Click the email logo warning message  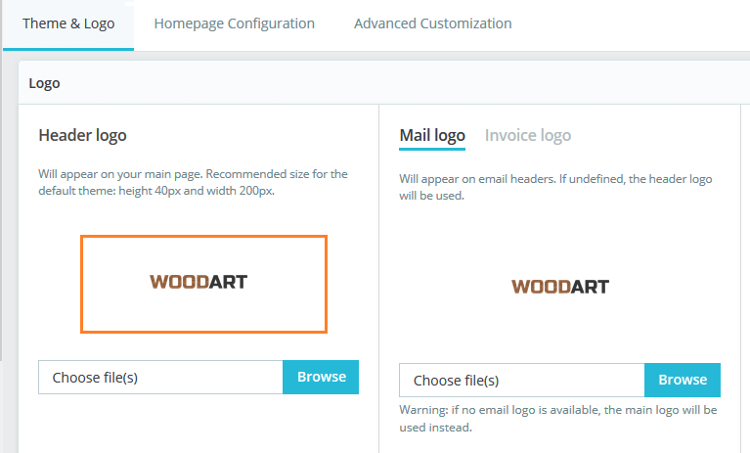(558, 418)
